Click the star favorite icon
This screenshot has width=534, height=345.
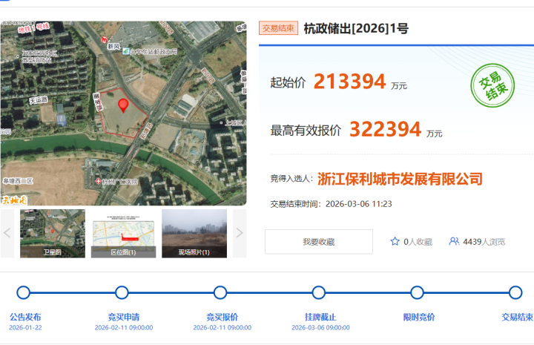tap(395, 241)
